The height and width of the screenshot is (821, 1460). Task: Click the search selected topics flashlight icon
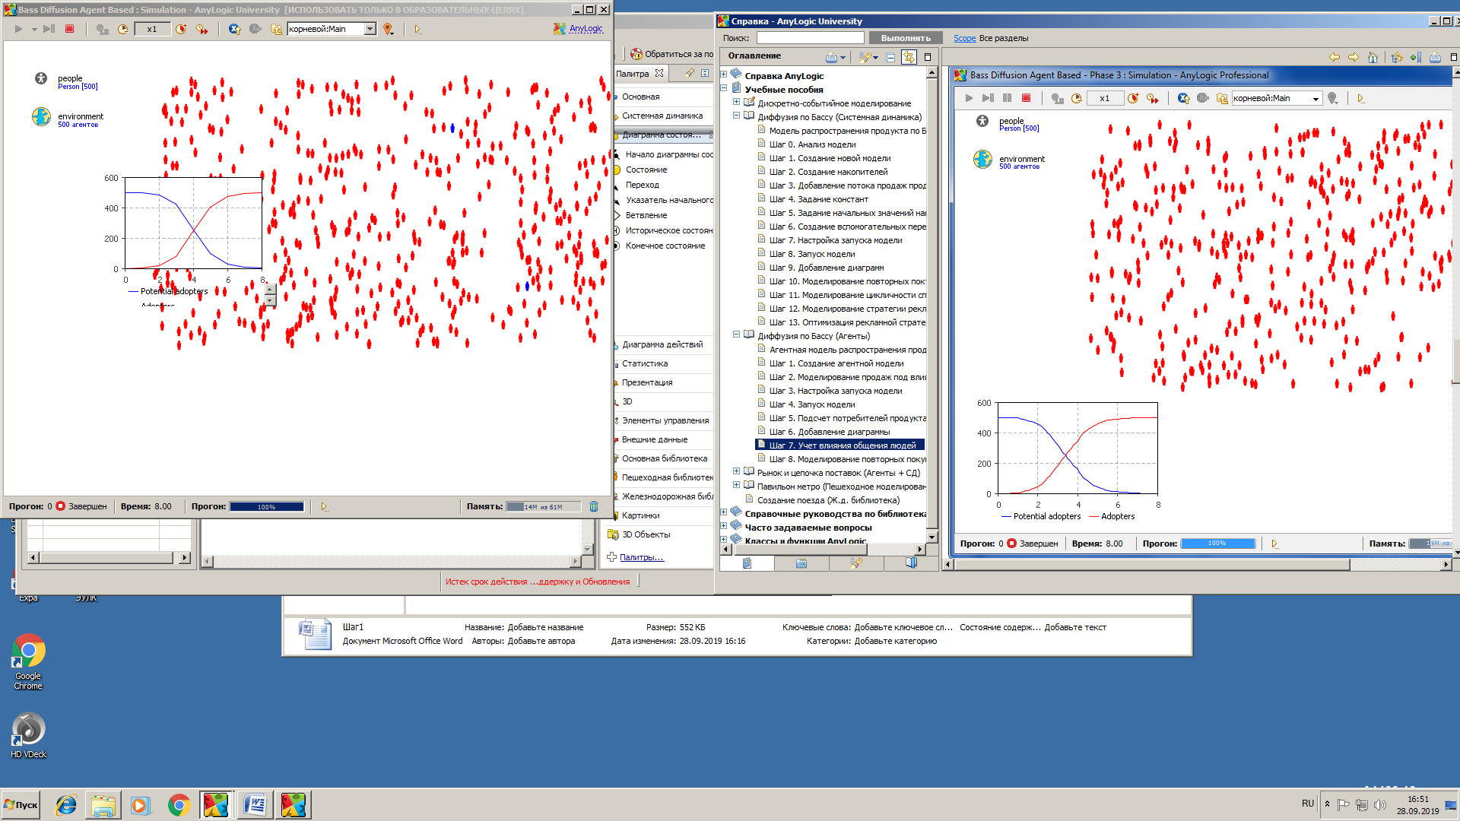pos(864,57)
